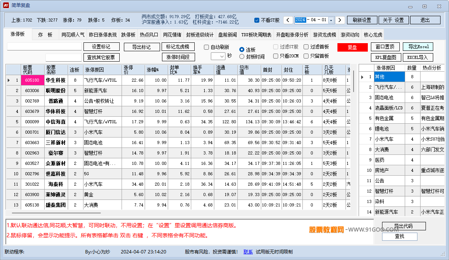The image size is (449, 260).
Task: Click the 退出 button to exit
Action: point(425,20)
